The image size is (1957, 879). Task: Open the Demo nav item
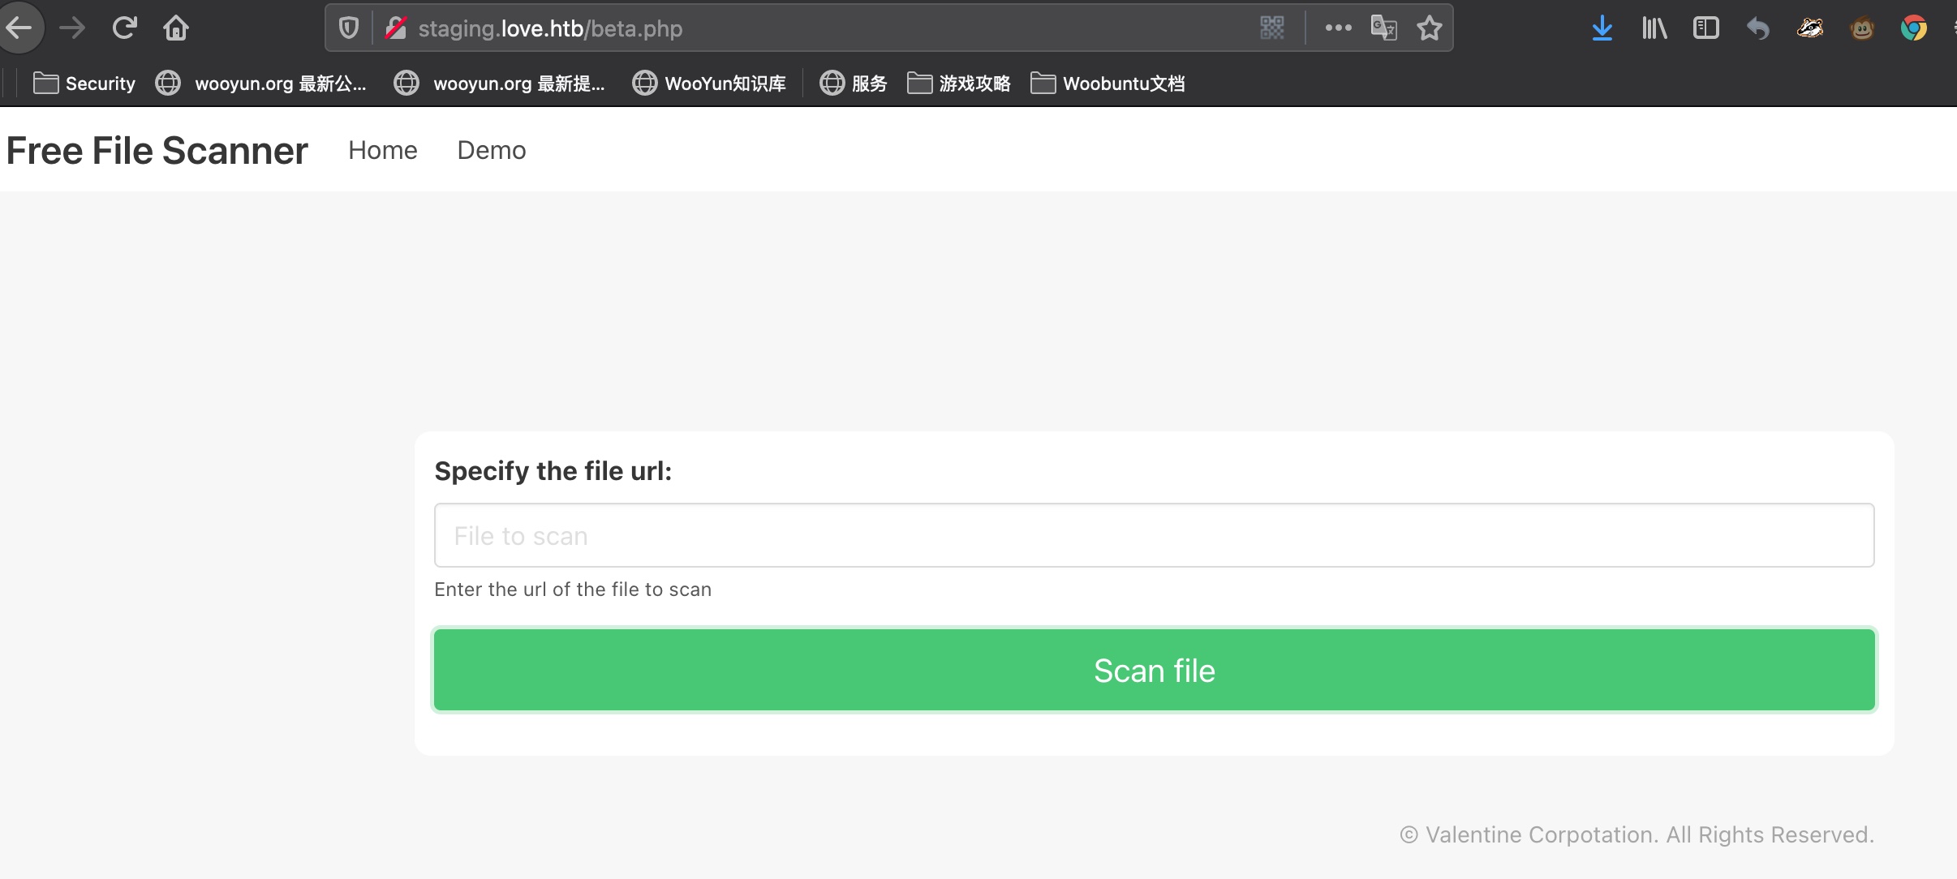[491, 151]
